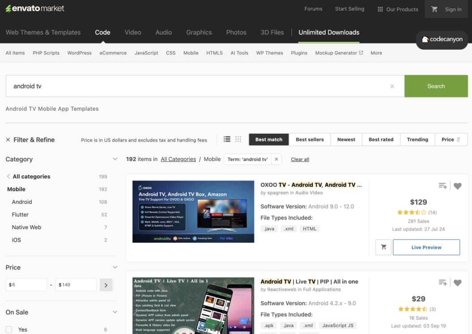
Task: Filter by Android category
Action: pyautogui.click(x=22, y=202)
